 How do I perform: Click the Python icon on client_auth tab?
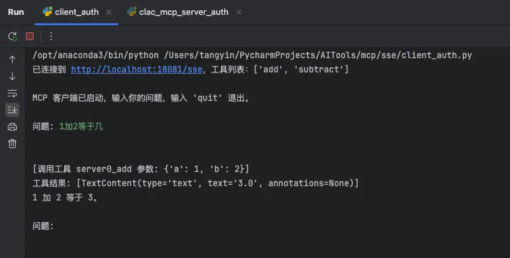[47, 12]
